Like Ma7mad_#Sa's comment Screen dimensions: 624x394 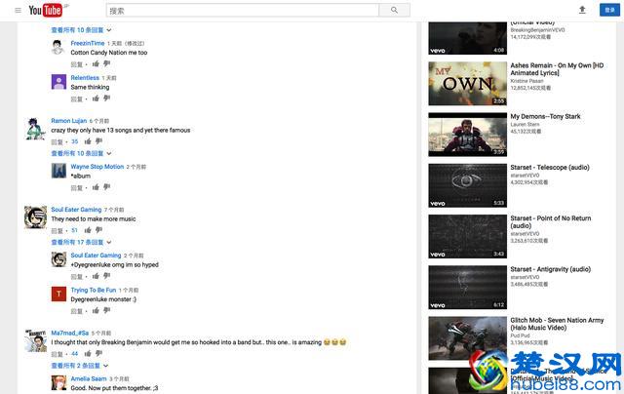coord(88,353)
